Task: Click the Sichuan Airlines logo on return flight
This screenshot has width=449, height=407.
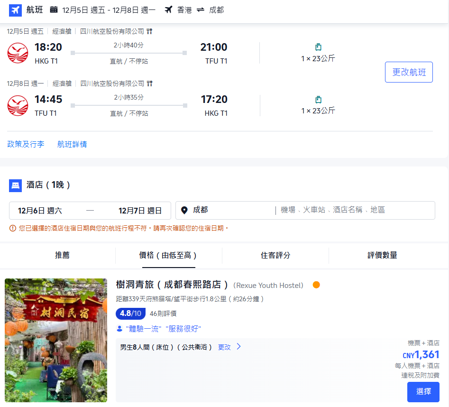Action: click(18, 105)
